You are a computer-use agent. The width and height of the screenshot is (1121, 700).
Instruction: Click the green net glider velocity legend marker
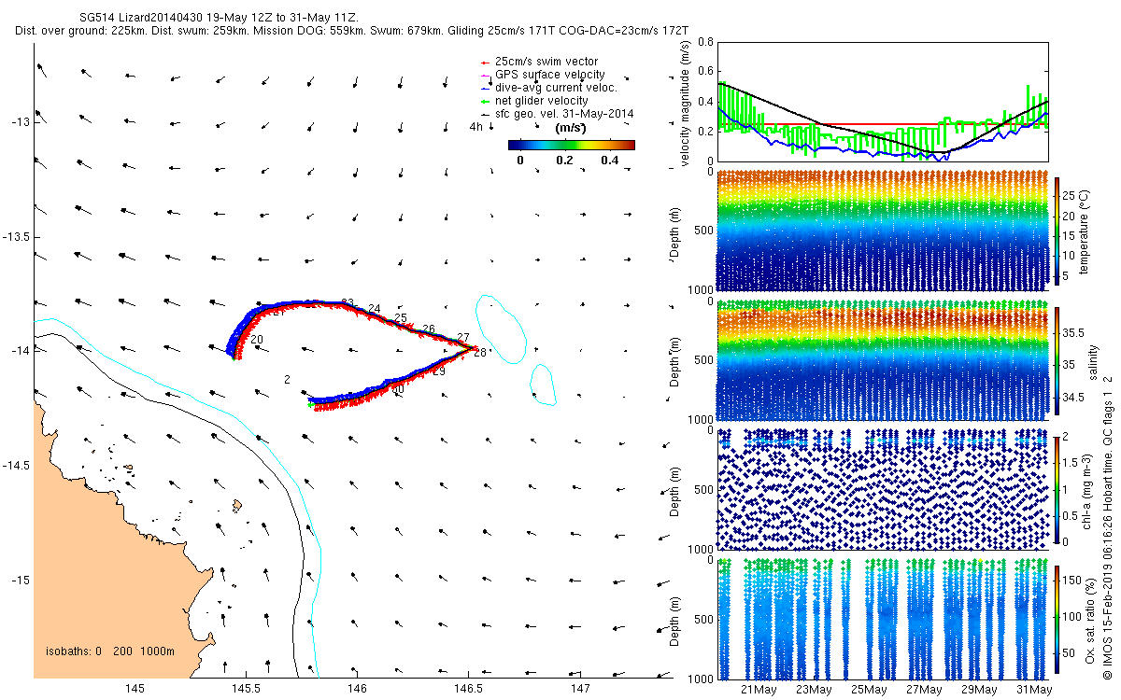click(483, 101)
